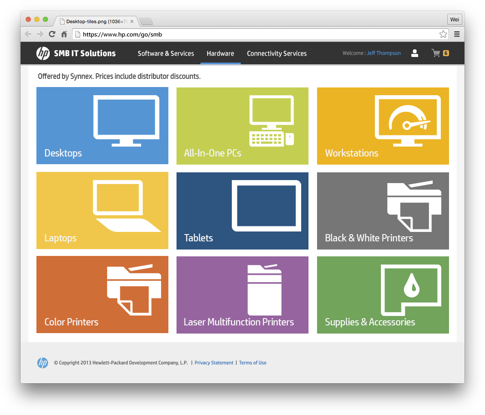The image size is (485, 415).
Task: Click the SMB IT Solutions title
Action: pos(85,53)
